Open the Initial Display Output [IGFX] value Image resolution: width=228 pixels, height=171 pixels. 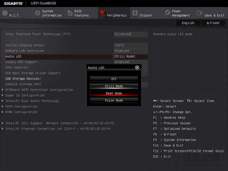[131, 45]
